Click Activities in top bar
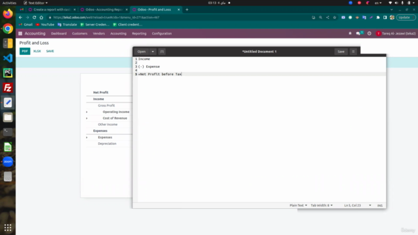 (x=9, y=3)
